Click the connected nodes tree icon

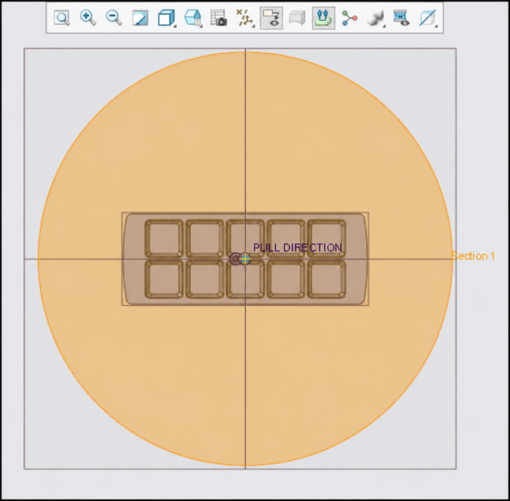tap(350, 18)
